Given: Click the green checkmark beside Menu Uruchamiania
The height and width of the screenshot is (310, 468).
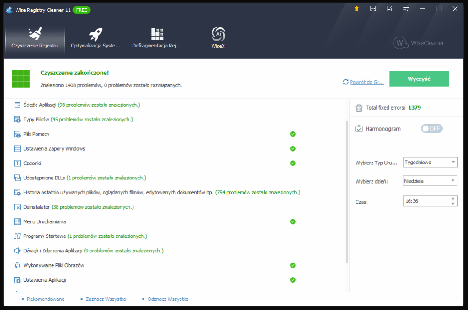Looking at the screenshot, I should [292, 221].
